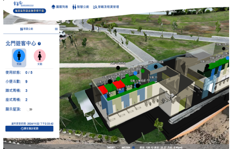Click the 風景區智慧設施管理平臺 logo badge
232x149 pixels.
tap(29, 11)
